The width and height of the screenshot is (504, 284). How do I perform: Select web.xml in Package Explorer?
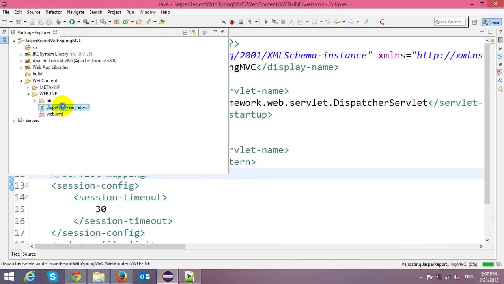54,114
